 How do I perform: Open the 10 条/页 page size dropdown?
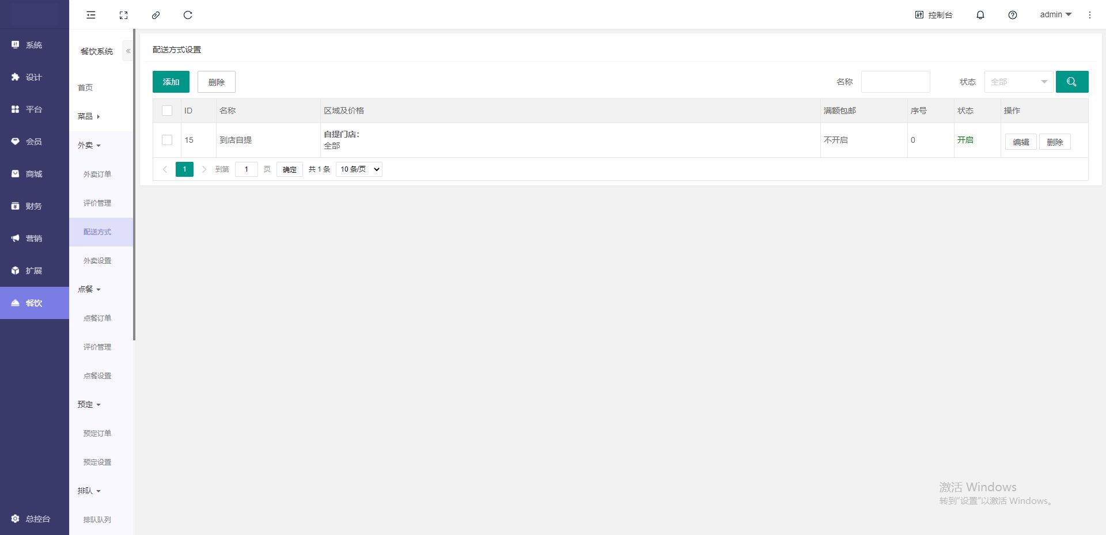point(359,169)
